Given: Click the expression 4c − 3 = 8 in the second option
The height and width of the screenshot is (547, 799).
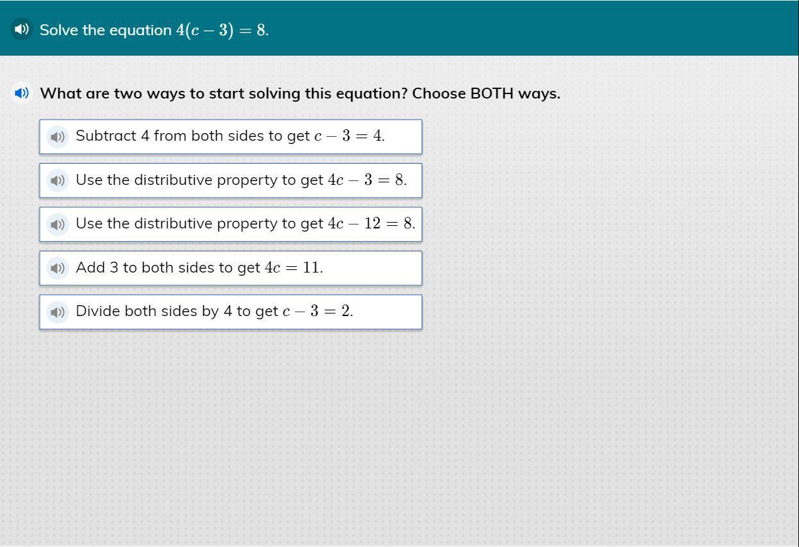Looking at the screenshot, I should (x=365, y=180).
